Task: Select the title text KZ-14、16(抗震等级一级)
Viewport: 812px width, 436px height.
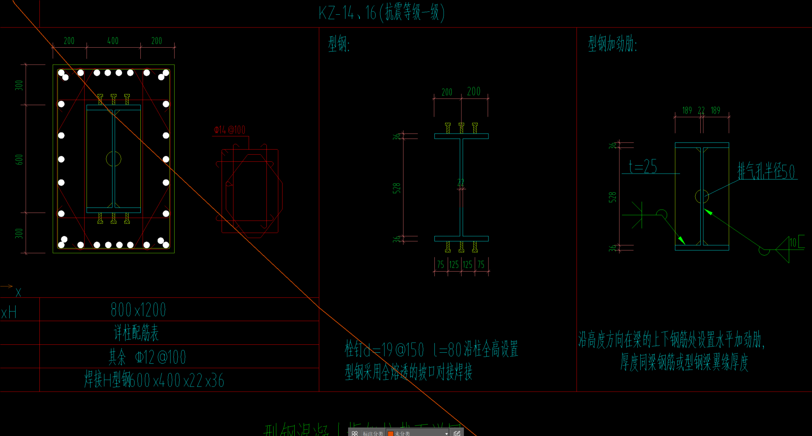Action: [381, 13]
